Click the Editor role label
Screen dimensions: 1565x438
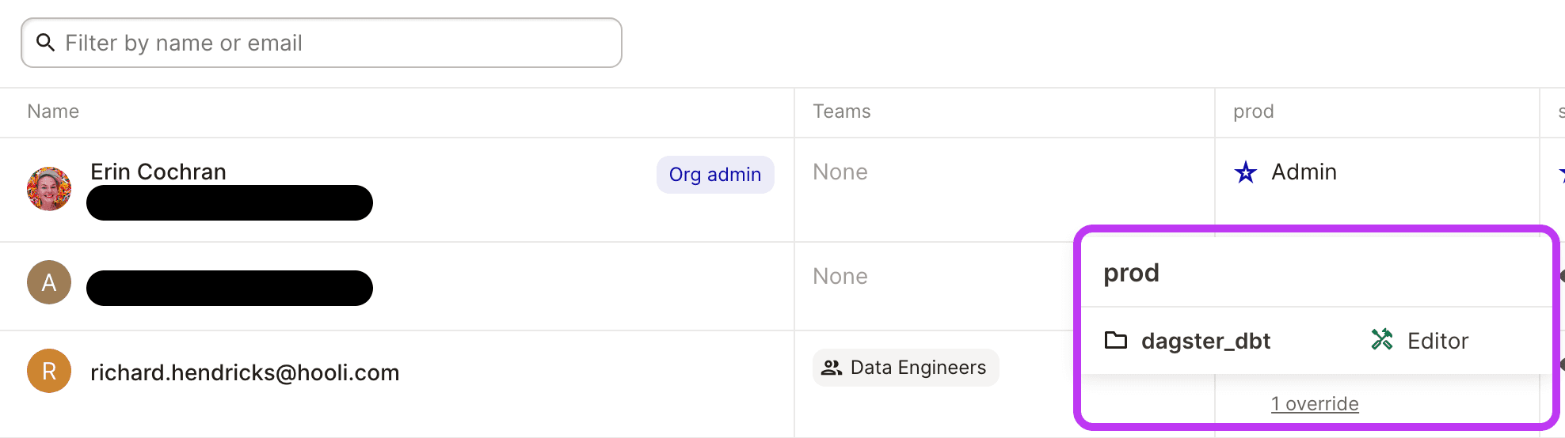(x=1437, y=341)
